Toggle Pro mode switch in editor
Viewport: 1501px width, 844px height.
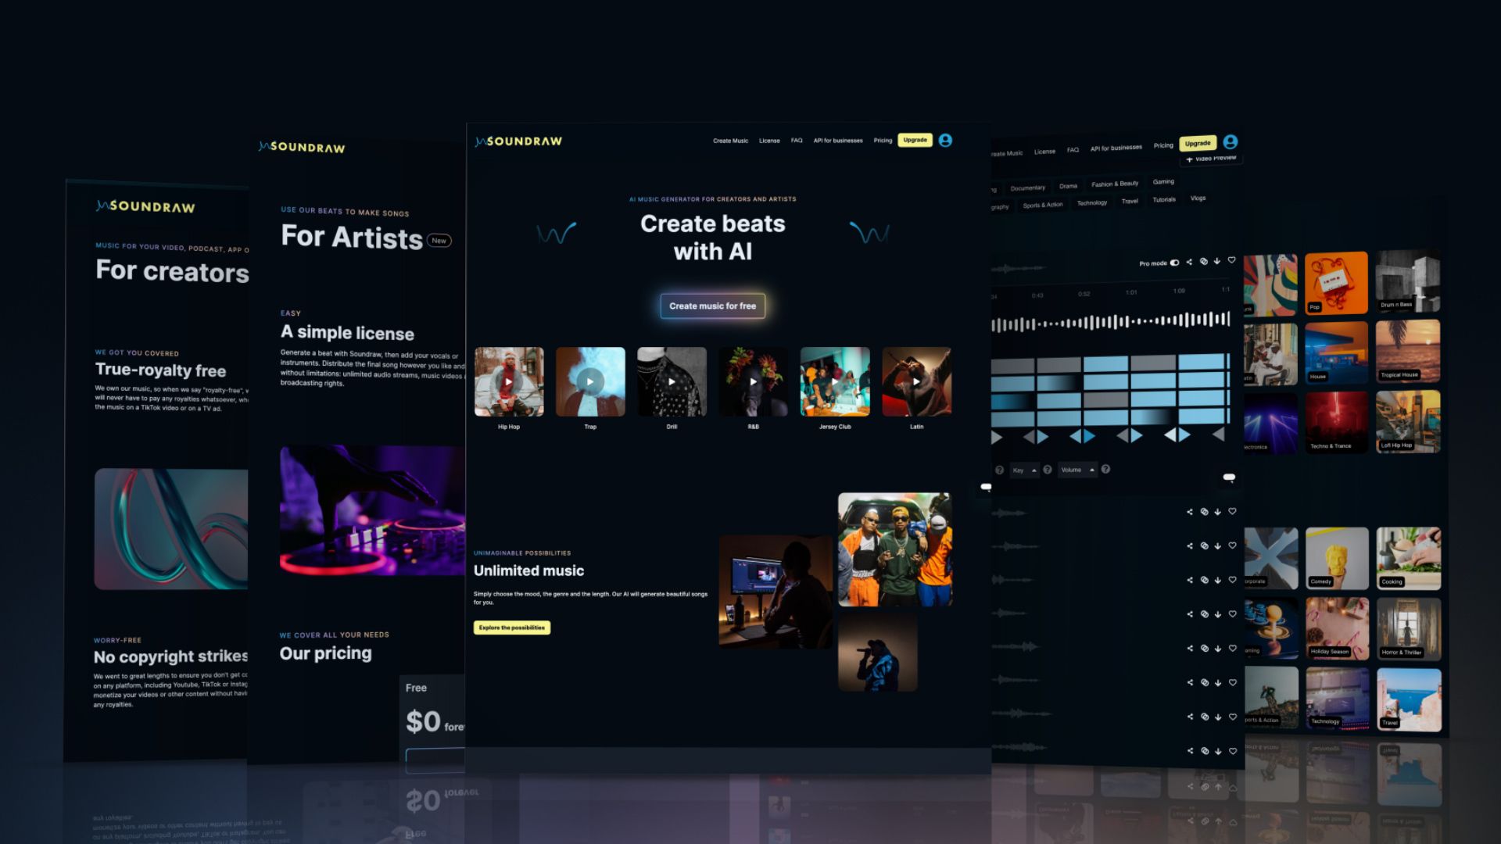[x=1175, y=262]
